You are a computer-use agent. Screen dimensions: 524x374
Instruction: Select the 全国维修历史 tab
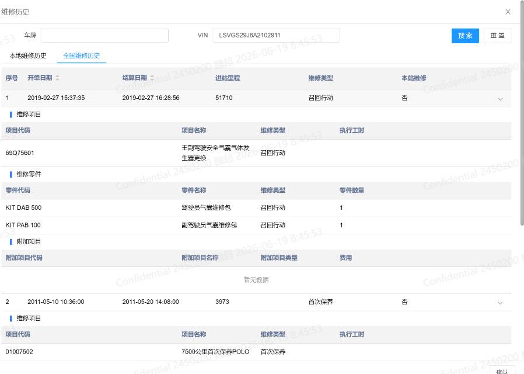pyautogui.click(x=82, y=56)
